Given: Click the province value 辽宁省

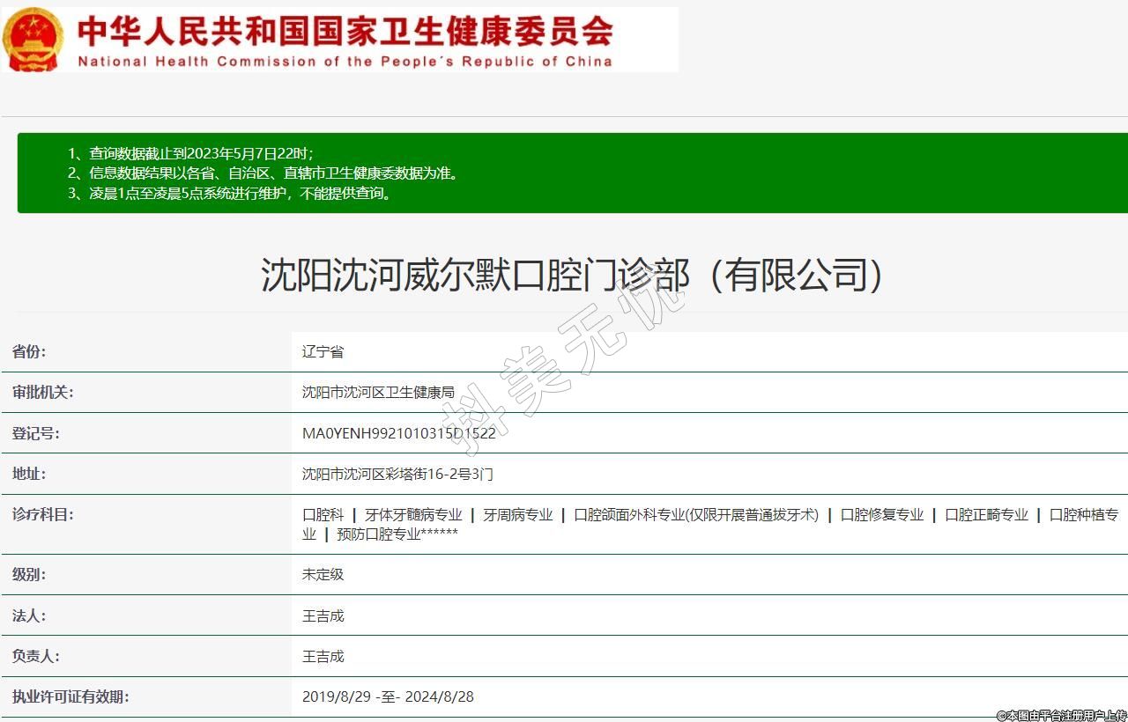Looking at the screenshot, I should point(323,352).
